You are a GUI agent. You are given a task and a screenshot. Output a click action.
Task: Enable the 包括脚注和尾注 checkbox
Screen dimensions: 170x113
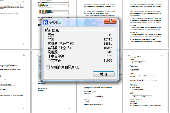[48, 67]
